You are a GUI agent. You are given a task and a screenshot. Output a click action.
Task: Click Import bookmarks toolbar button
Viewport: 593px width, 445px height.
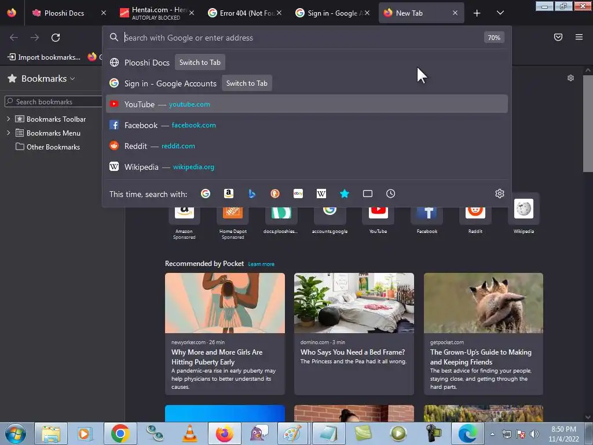point(44,57)
